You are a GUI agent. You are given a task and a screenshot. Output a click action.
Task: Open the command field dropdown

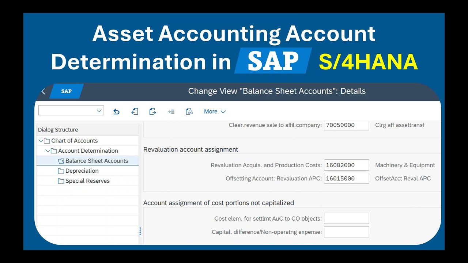point(99,111)
